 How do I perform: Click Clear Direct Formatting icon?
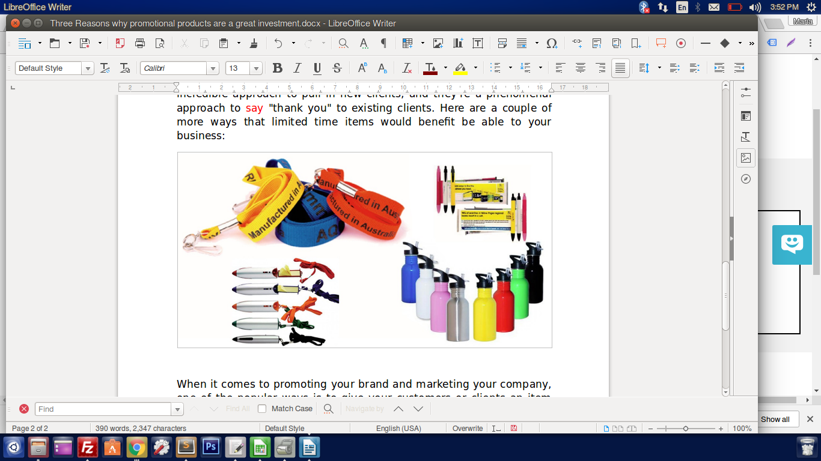(x=407, y=68)
